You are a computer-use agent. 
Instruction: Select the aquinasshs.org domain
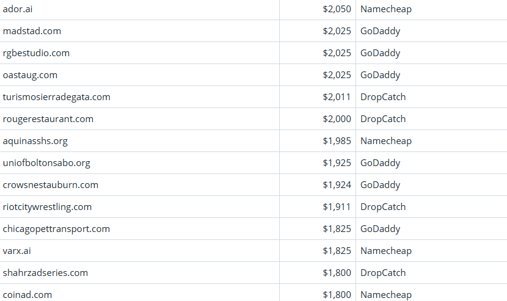click(35, 141)
